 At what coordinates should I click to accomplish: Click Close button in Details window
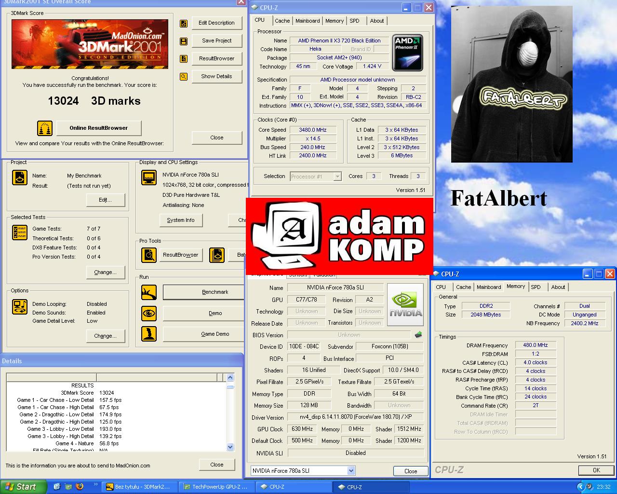(x=217, y=465)
